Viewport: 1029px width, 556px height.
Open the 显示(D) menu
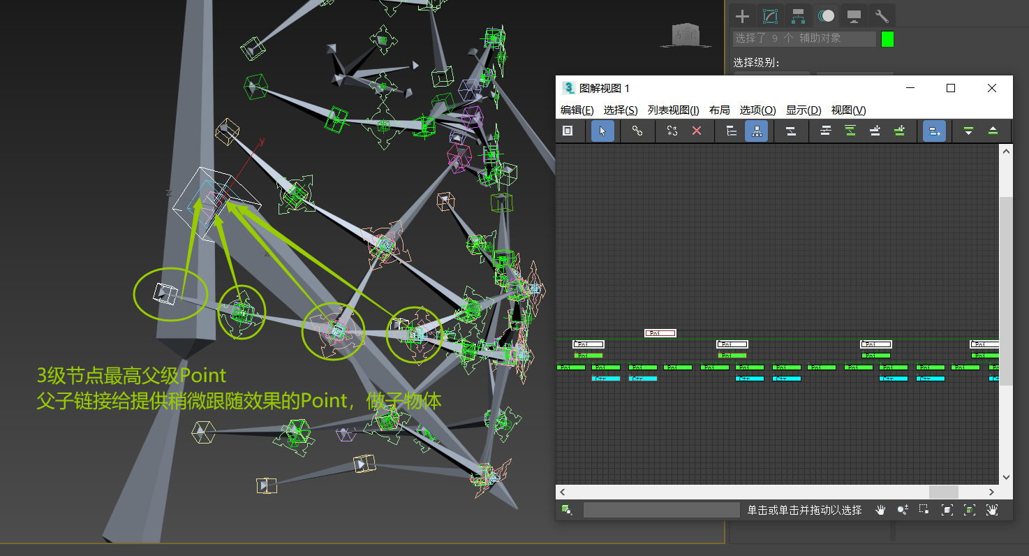tap(804, 110)
